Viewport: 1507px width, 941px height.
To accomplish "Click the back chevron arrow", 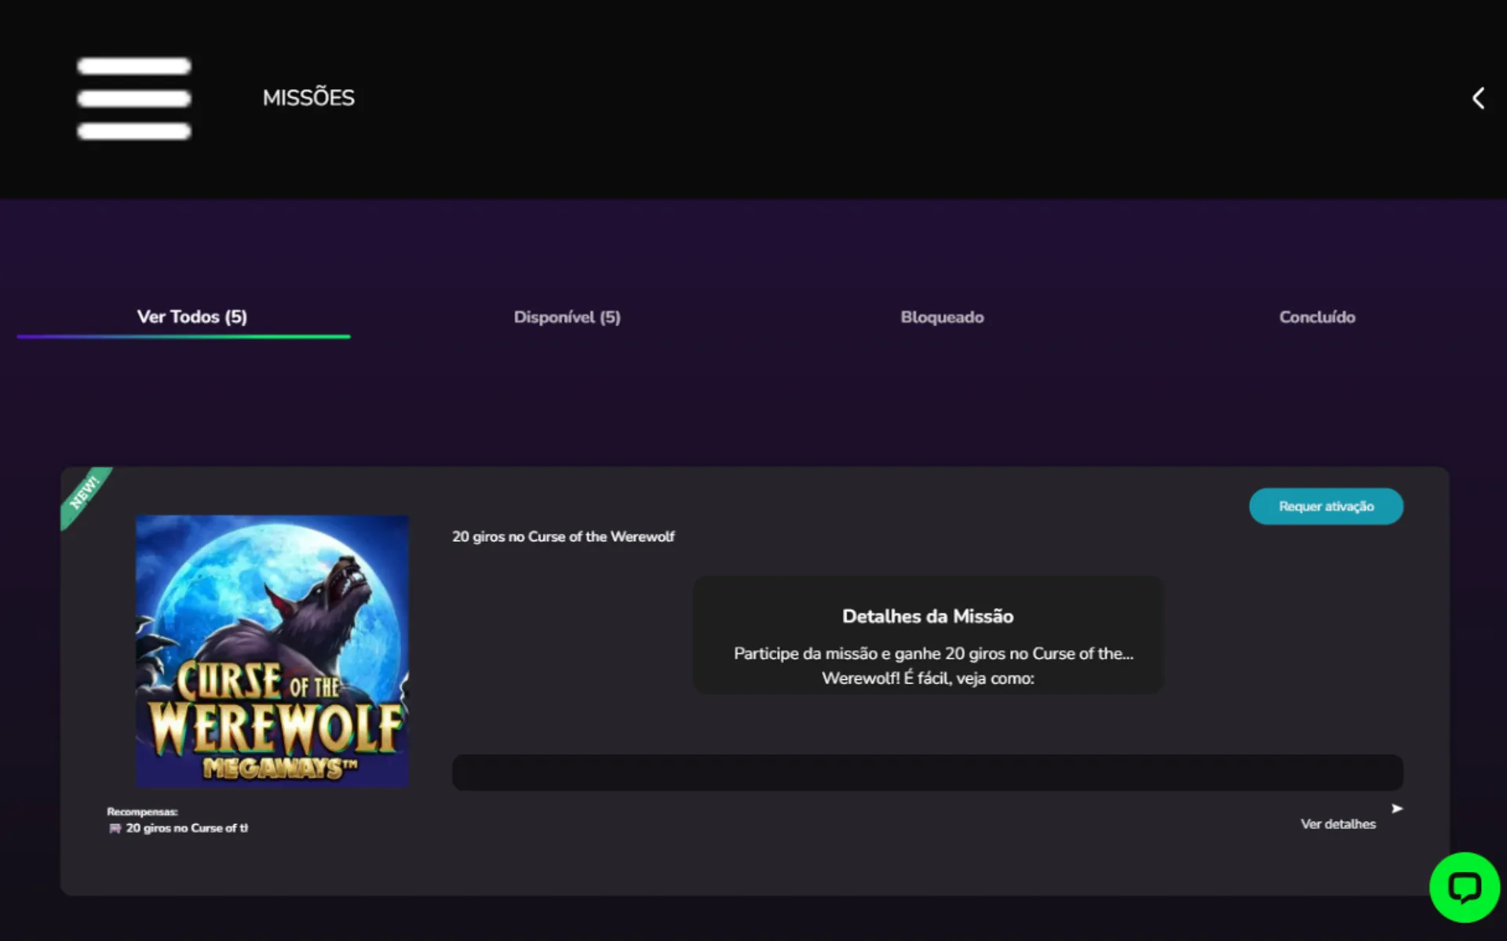I will tap(1478, 98).
